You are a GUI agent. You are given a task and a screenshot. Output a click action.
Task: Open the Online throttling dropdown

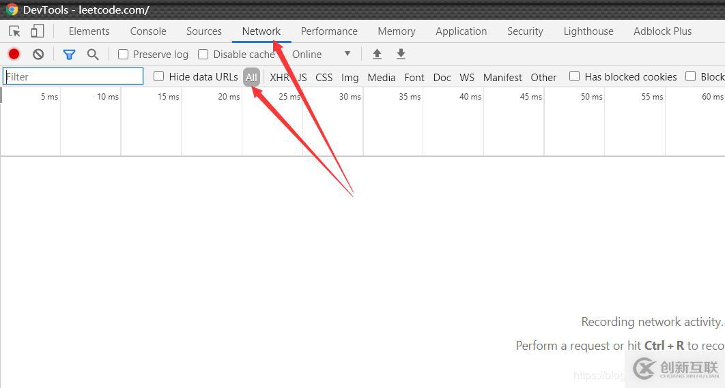[x=322, y=55]
